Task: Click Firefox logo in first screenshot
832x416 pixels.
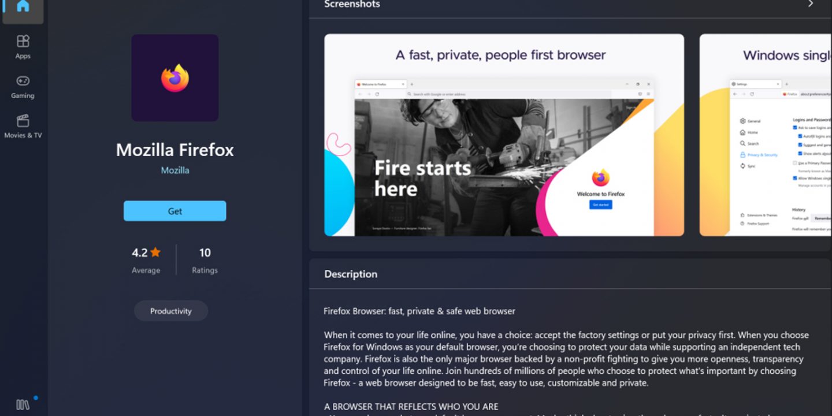Action: point(600,178)
